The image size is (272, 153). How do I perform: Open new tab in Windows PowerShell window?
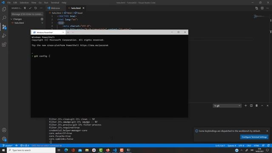coord(68,32)
